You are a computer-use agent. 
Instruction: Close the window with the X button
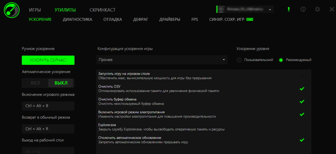[331, 10]
